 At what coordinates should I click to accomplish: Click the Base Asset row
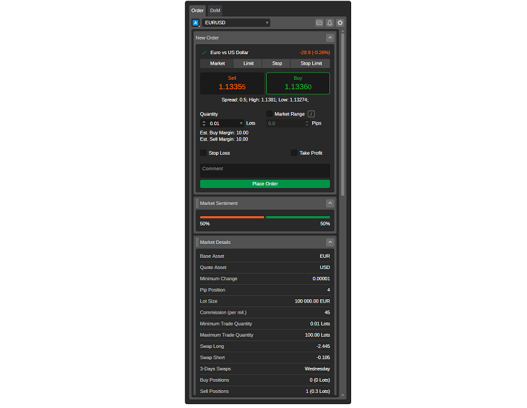coord(265,256)
